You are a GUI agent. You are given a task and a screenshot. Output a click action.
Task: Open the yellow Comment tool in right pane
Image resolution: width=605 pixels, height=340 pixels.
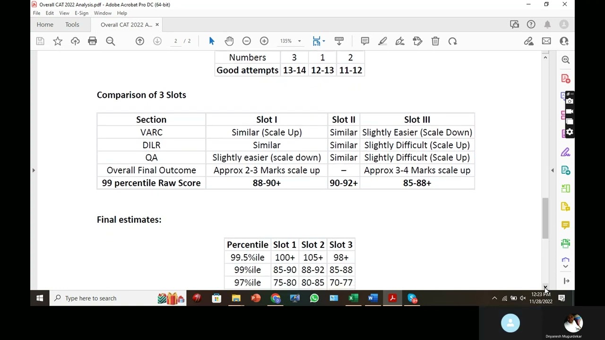click(x=566, y=225)
